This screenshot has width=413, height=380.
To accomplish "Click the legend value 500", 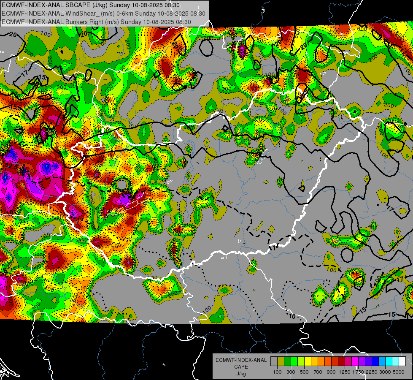I will coord(304,372).
